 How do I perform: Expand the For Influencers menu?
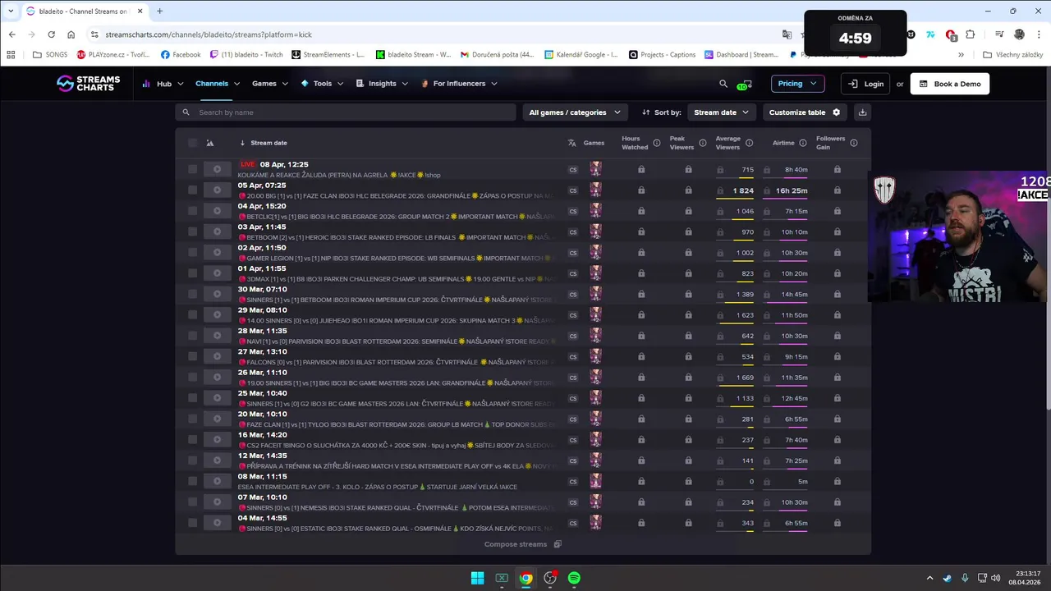click(x=459, y=84)
